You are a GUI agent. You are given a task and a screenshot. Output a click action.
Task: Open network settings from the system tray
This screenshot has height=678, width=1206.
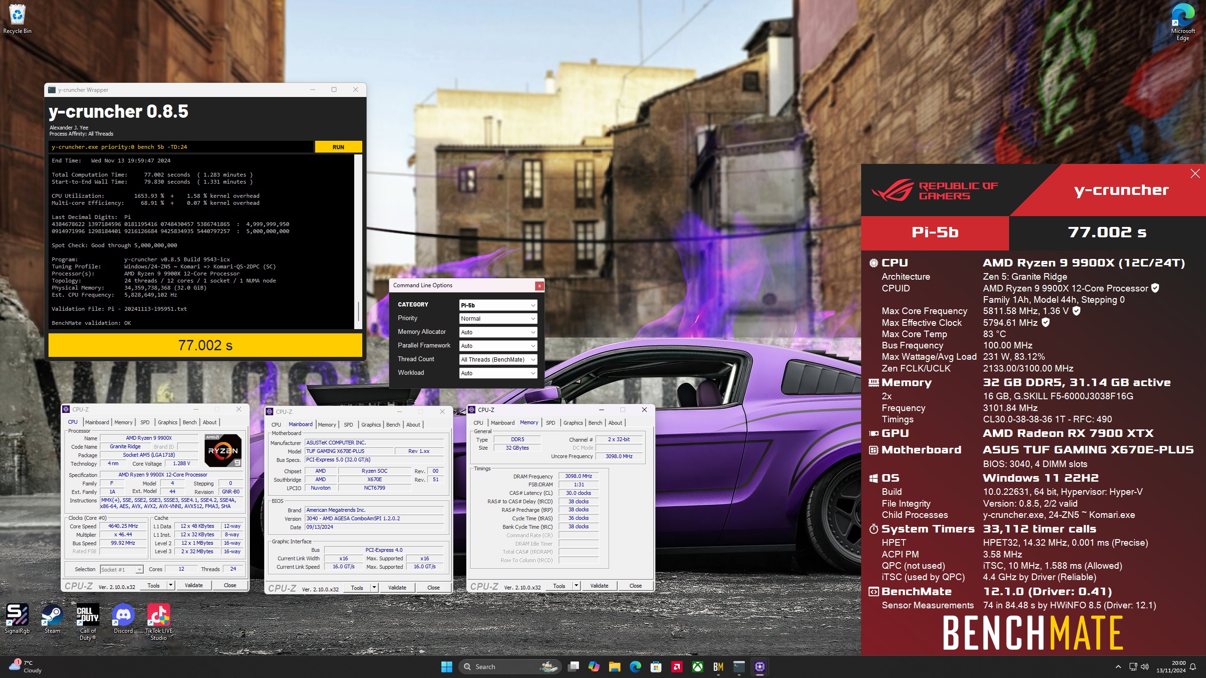pyautogui.click(x=1133, y=667)
